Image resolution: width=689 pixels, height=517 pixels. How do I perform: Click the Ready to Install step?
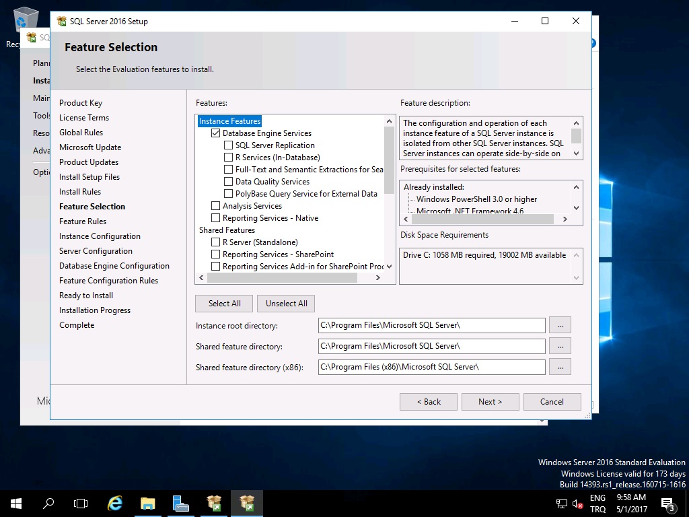tap(86, 296)
